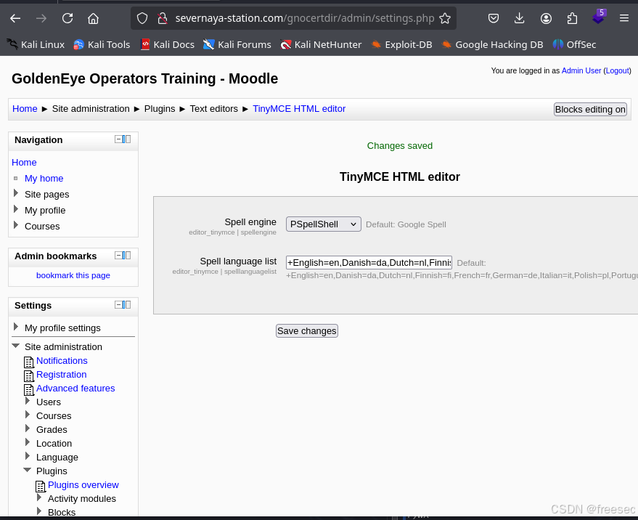Click the Registration page icon
Image resolution: width=638 pixels, height=520 pixels.
point(29,376)
